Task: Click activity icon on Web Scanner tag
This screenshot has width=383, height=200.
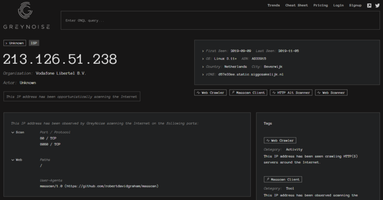Action: point(319,93)
